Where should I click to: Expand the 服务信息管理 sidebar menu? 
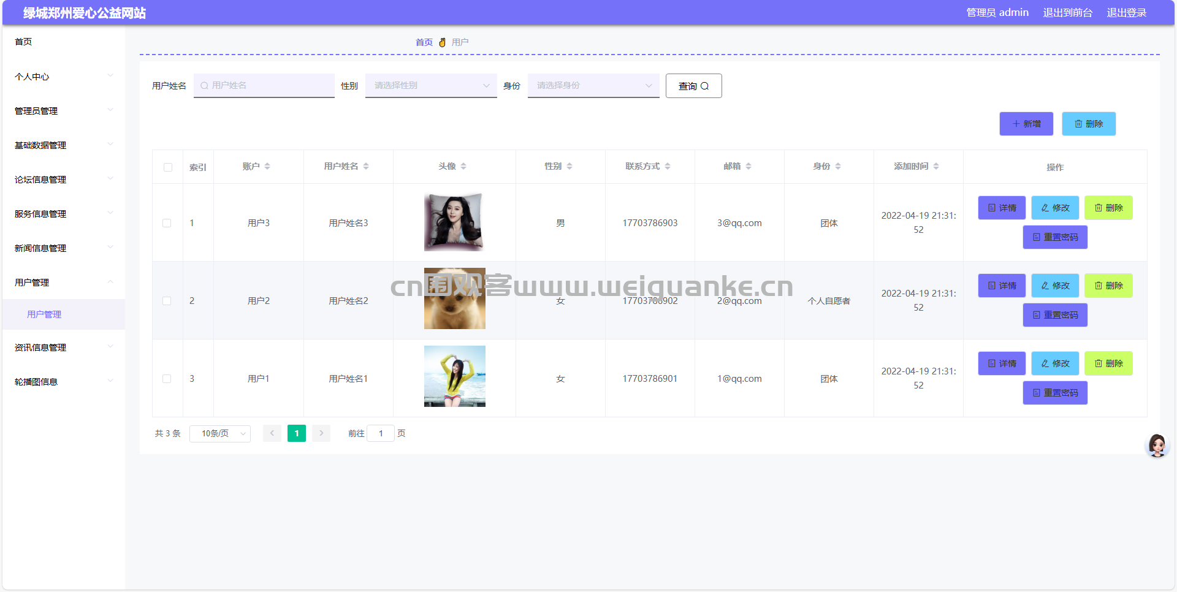64,214
